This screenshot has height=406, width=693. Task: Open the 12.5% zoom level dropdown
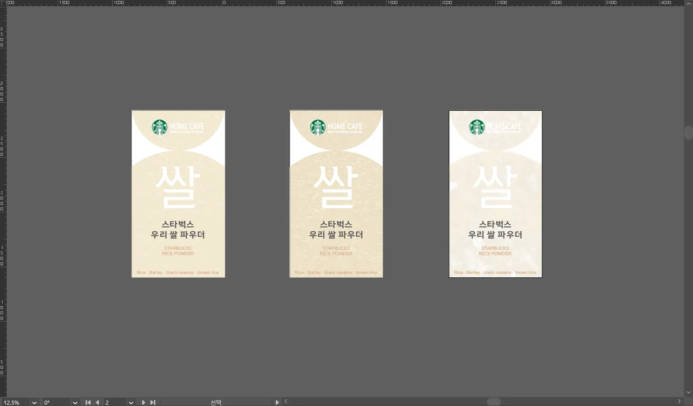(34, 402)
